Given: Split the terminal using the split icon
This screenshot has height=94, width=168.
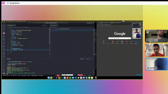Looking at the screenshot, I should 87,59.
